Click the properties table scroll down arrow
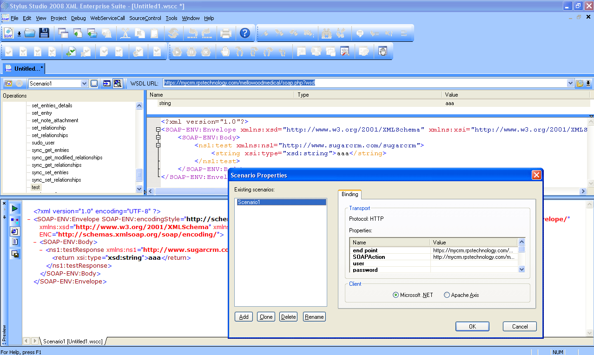The image size is (594, 355). coord(521,269)
